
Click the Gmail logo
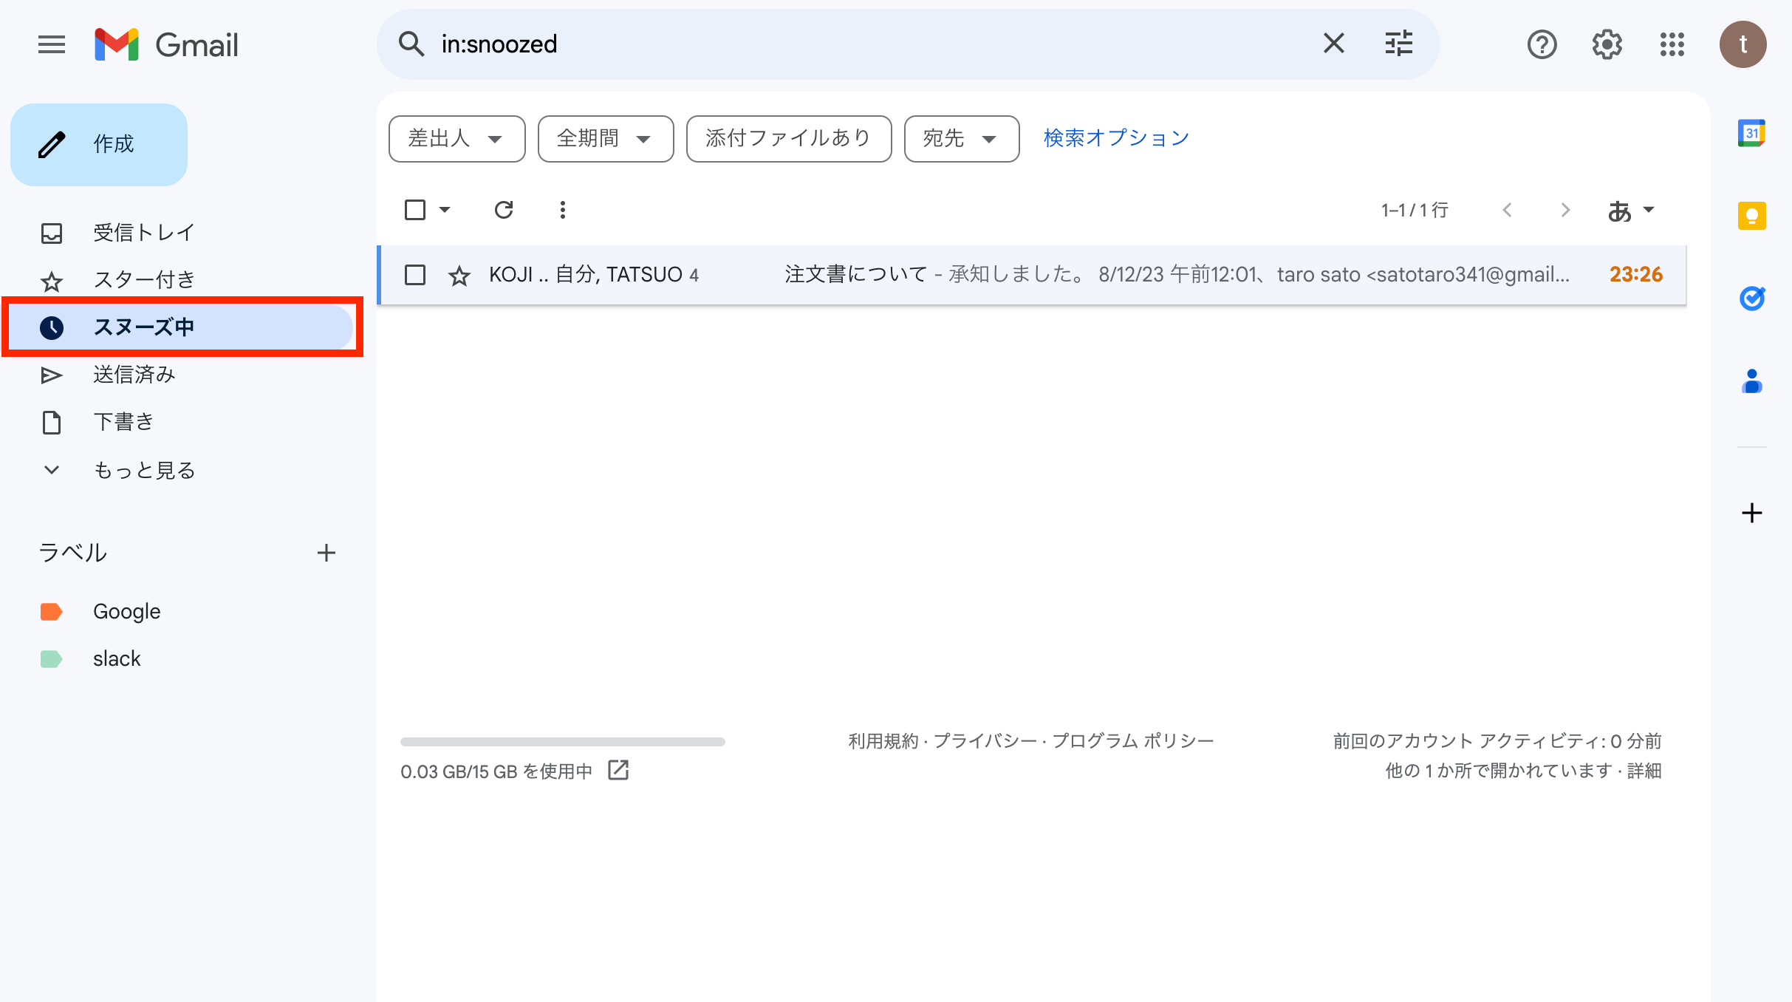point(167,44)
